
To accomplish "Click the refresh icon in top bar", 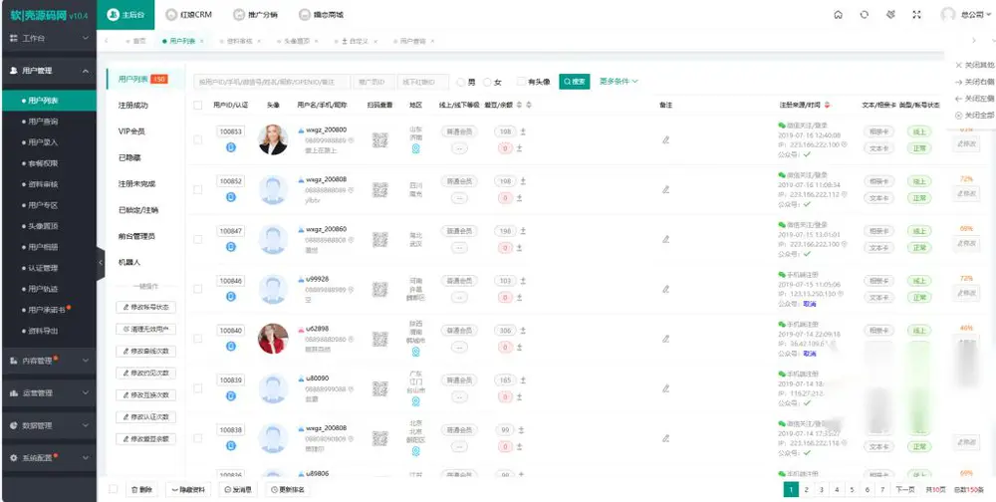I will 865,15.
